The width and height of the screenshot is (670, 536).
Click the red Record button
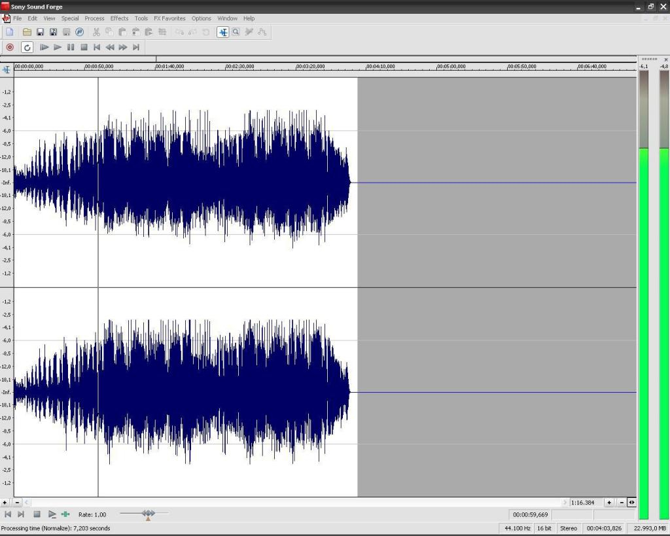[10, 47]
